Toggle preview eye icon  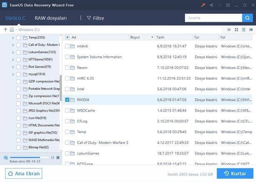pos(229,30)
